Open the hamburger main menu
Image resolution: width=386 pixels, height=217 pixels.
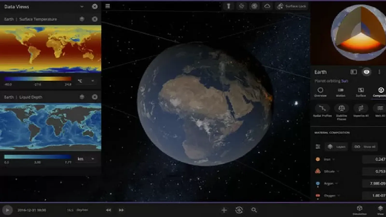(x=107, y=6)
